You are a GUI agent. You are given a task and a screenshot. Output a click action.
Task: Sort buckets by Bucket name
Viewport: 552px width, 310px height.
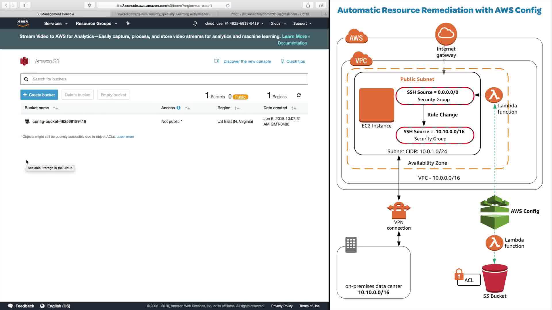pos(55,108)
